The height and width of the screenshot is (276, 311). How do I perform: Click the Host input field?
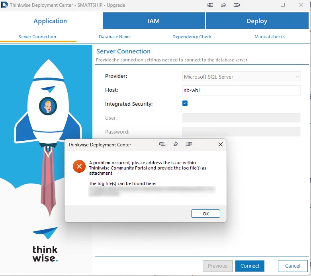241,91
